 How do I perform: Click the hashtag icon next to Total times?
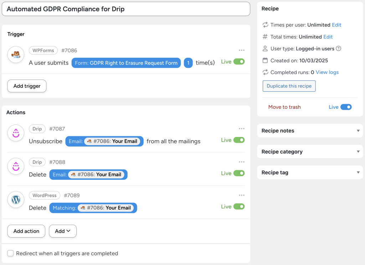pos(264,36)
